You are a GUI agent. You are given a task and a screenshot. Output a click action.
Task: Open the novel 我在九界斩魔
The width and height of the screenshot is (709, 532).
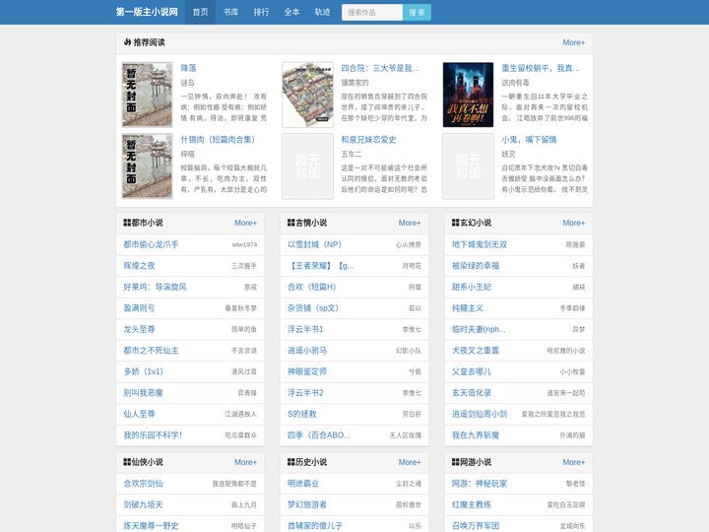(476, 435)
